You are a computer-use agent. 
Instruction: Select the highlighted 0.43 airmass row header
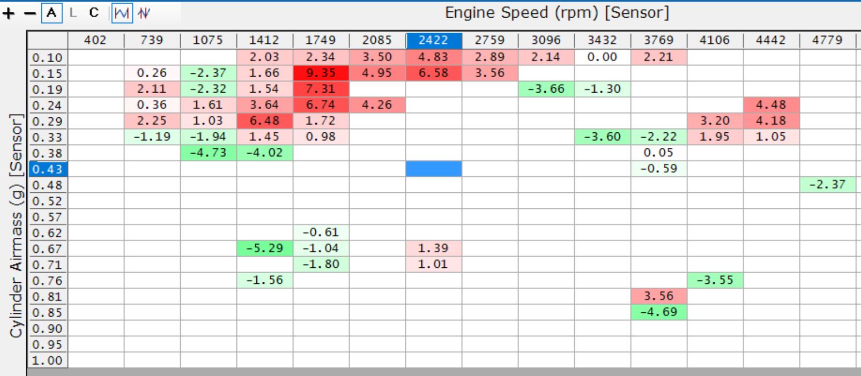(x=48, y=169)
